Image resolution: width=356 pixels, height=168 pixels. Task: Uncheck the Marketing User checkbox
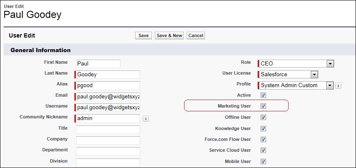coord(264,106)
